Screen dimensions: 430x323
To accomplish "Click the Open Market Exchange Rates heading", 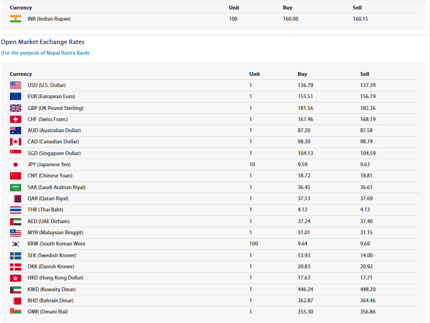I will click(42, 42).
